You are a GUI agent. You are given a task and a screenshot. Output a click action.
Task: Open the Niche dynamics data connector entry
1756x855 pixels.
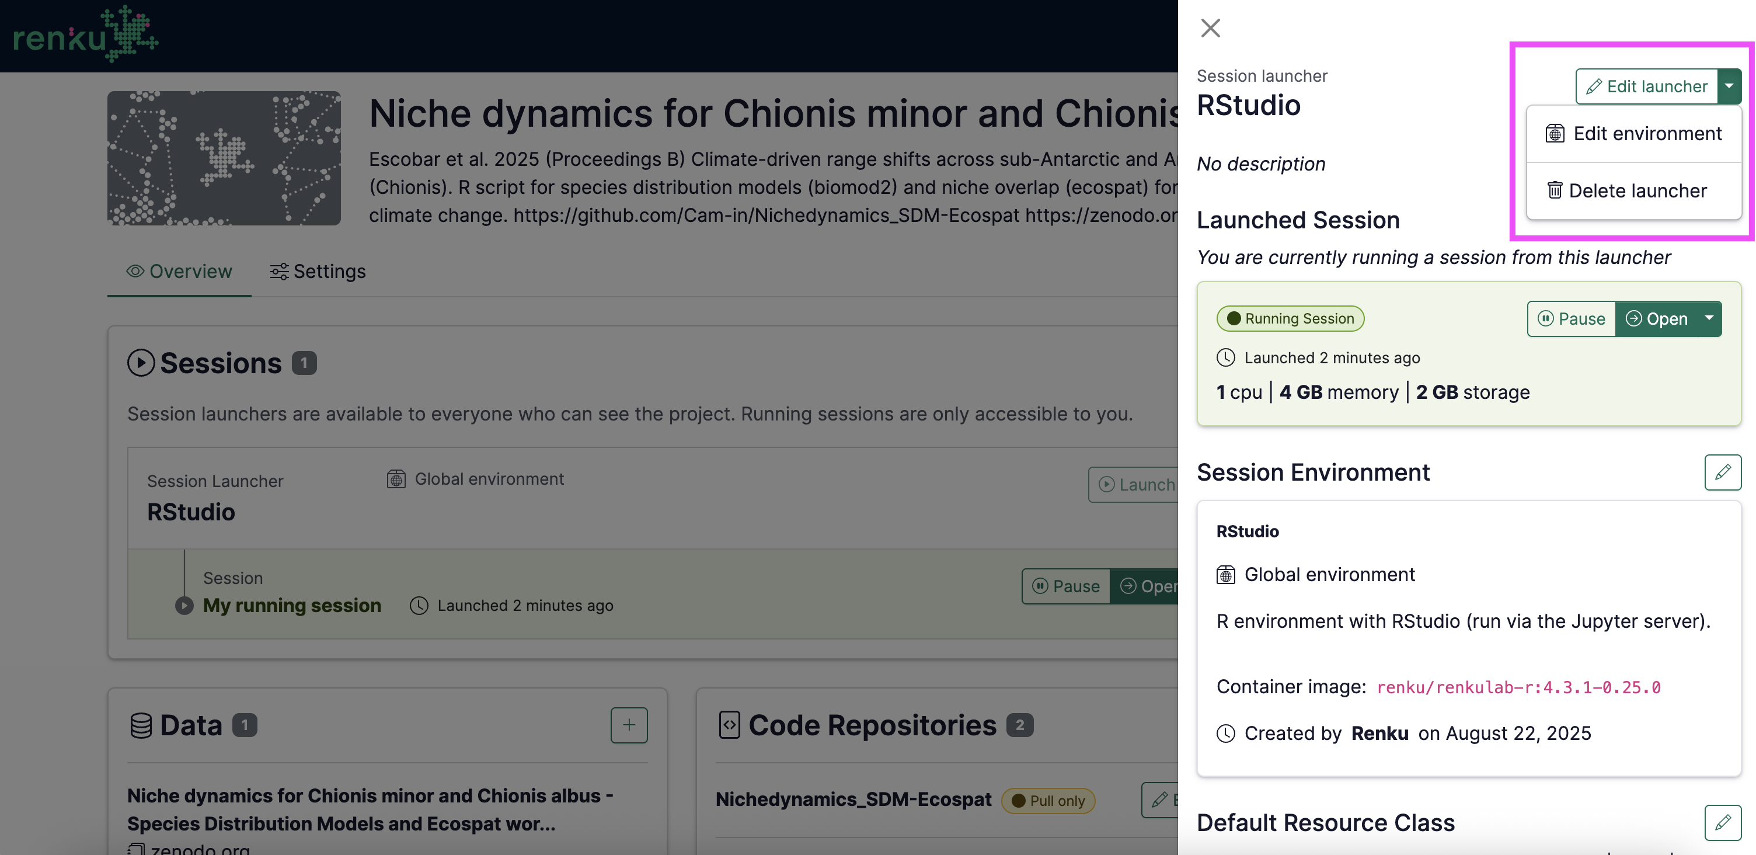click(370, 809)
